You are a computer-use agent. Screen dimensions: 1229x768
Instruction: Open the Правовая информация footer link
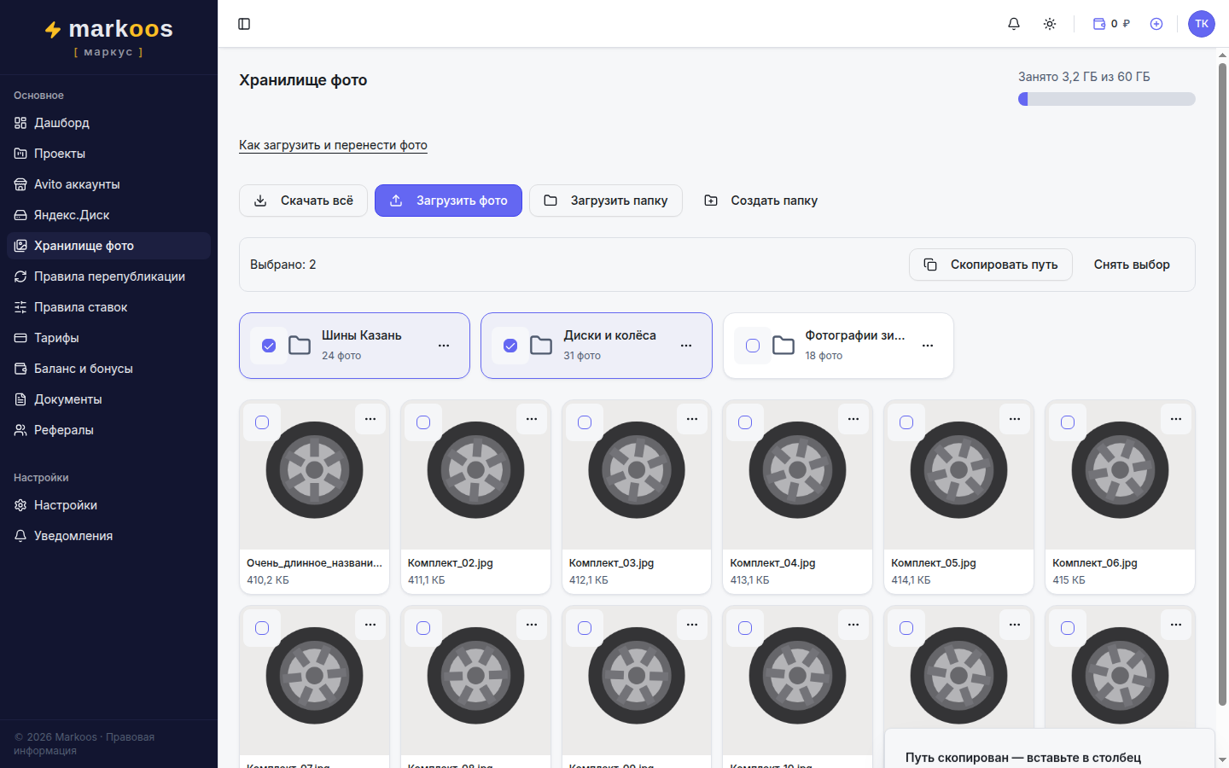coord(84,744)
